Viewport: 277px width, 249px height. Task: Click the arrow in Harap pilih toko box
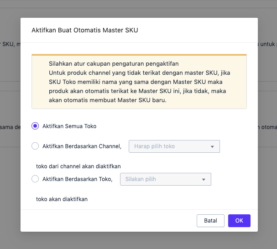point(212,146)
